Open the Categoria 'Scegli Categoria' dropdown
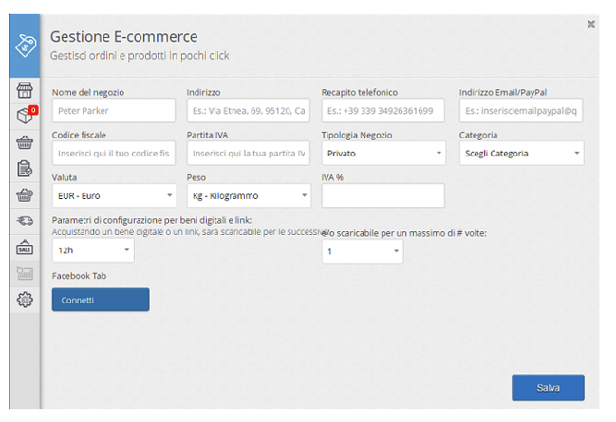Viewport: 616px width, 422px height. (521, 153)
